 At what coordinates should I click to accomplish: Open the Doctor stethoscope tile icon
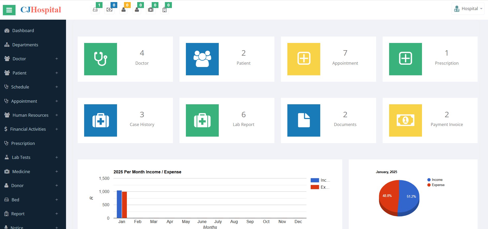click(x=100, y=59)
